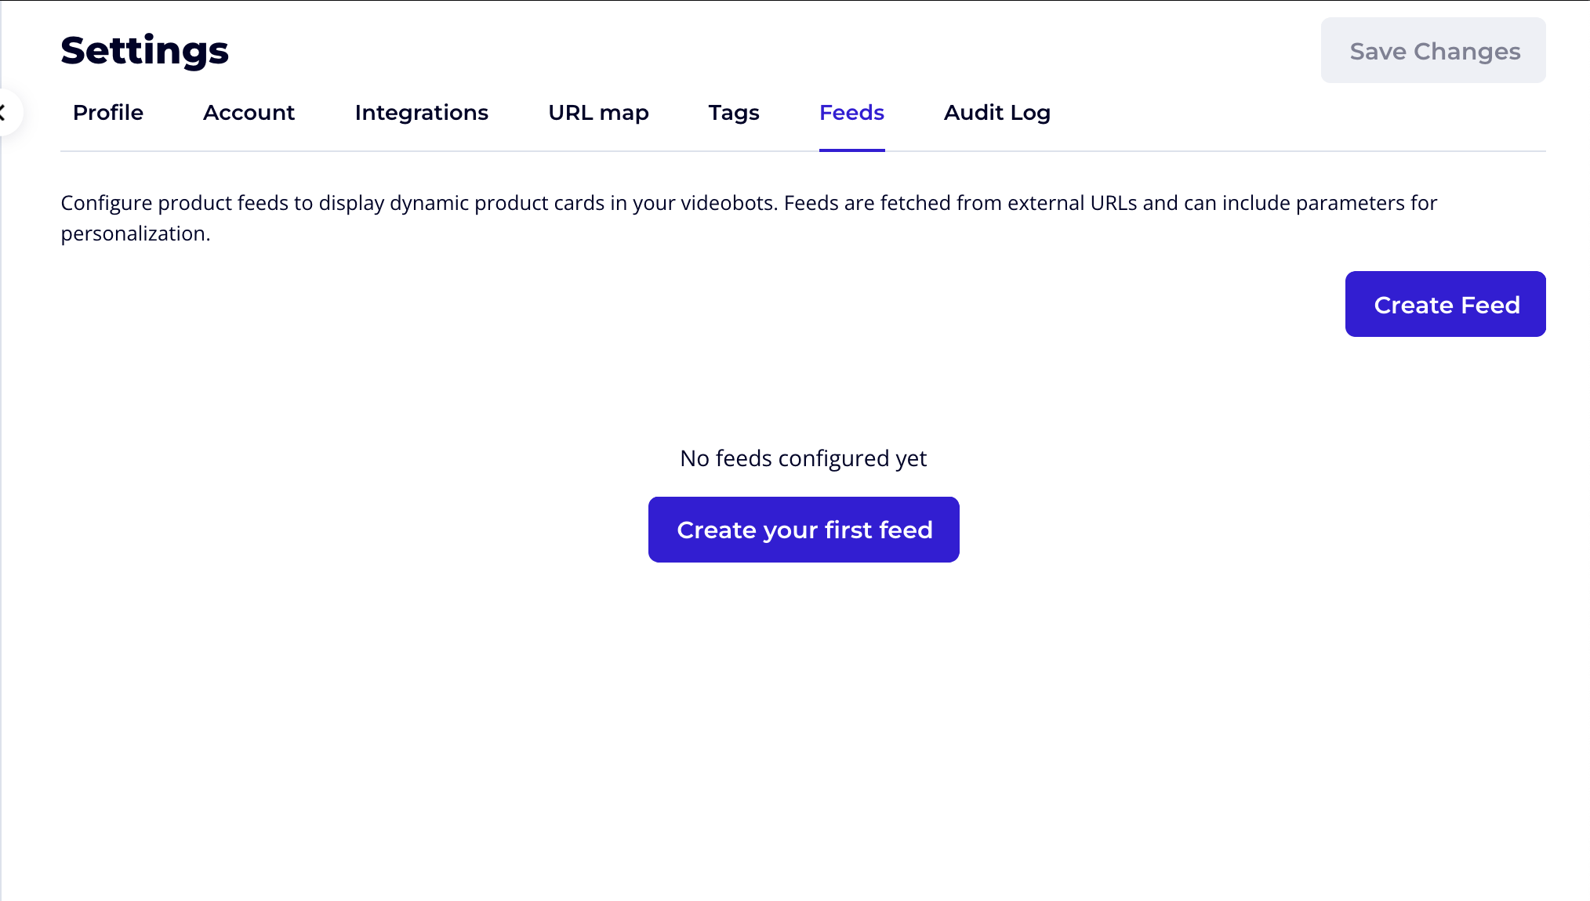1590x901 pixels.
Task: View the URL map tab
Action: point(598,113)
